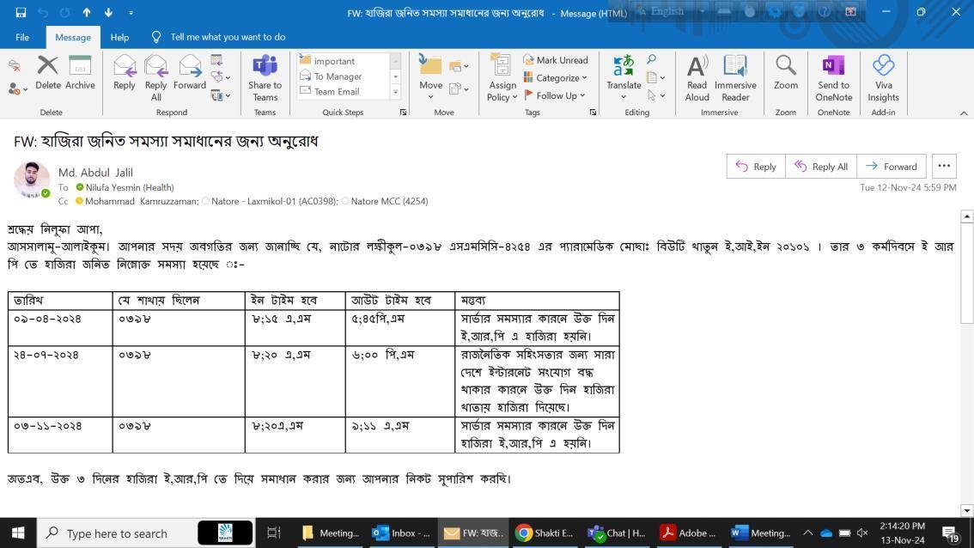
Task: Click the Delete message icon
Action: pos(48,72)
